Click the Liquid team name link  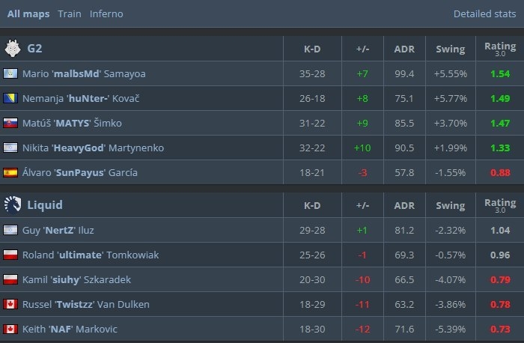[45, 204]
